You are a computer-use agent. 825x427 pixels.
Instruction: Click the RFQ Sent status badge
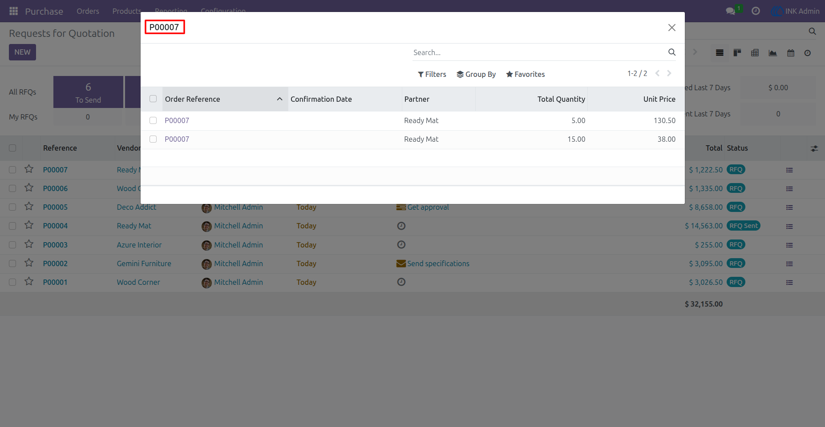click(744, 226)
